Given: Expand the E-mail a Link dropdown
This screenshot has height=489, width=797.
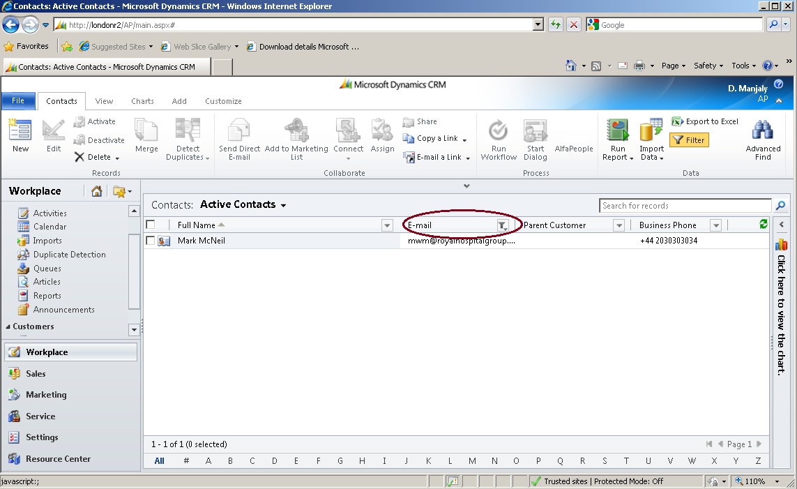Looking at the screenshot, I should [x=468, y=158].
